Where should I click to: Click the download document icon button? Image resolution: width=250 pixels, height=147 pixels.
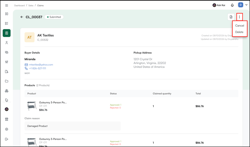coord(231,17)
